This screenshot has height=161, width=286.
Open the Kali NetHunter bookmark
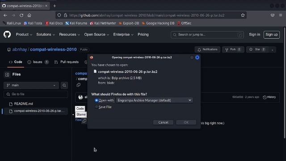[x=103, y=23]
